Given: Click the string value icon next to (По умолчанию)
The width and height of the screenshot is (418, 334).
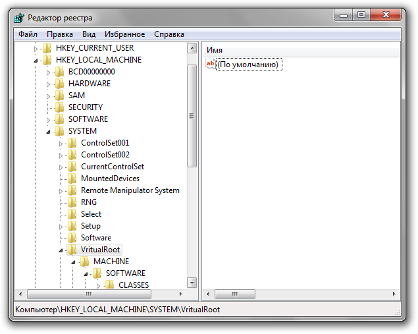Looking at the screenshot, I should pyautogui.click(x=211, y=64).
